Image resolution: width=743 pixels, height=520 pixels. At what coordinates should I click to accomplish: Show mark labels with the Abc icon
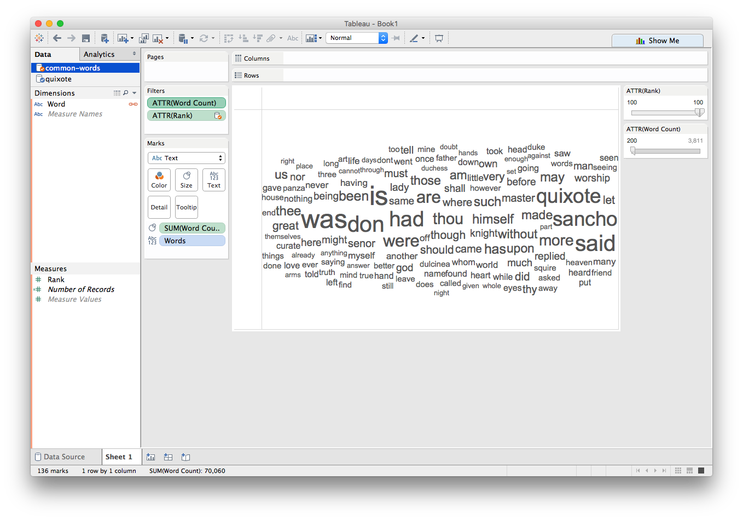coord(293,38)
